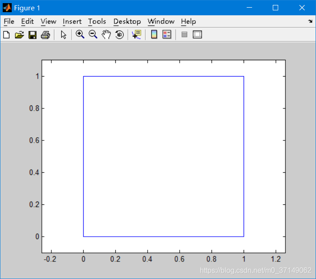
Task: Open the Insert menu
Action: tap(72, 21)
